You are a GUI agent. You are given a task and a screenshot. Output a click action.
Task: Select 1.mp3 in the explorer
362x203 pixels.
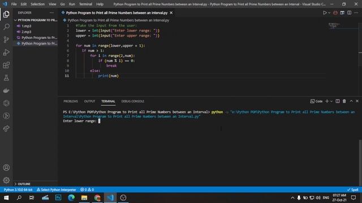point(27,26)
